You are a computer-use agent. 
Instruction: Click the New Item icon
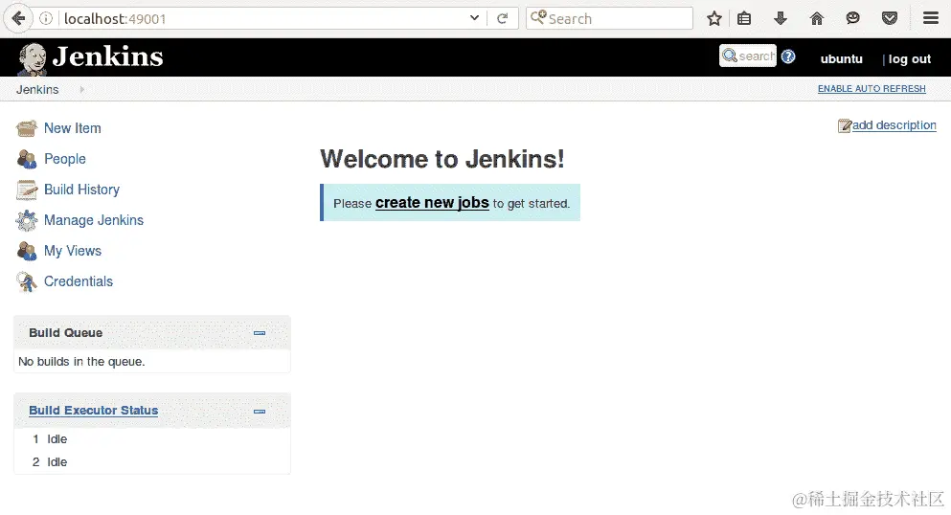[x=27, y=128]
